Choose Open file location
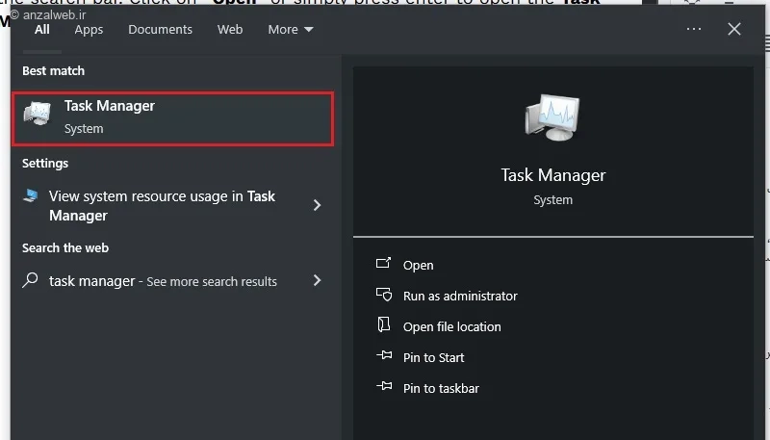770x440 pixels. click(x=451, y=327)
